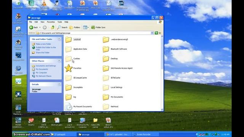
Task: Open My Documents in Other Places
Action: point(42,69)
